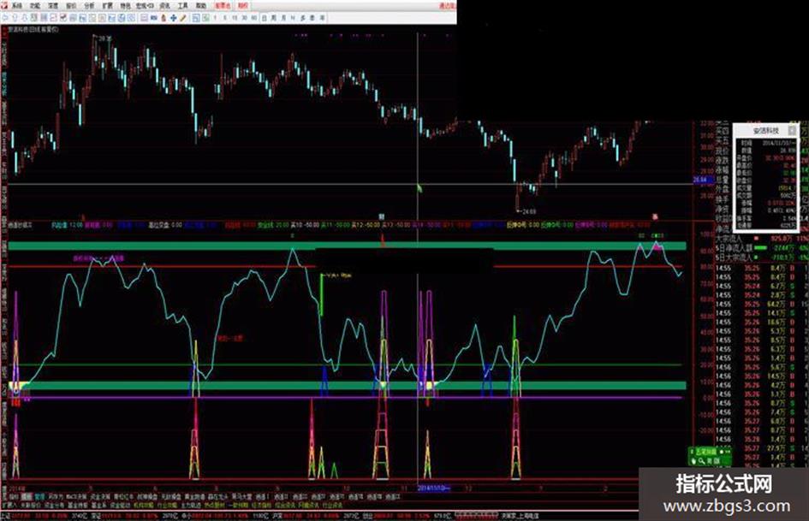Screen dimensions: 809x521
Task: Click the 安洁科技 daily chart title
Action: click(x=33, y=29)
